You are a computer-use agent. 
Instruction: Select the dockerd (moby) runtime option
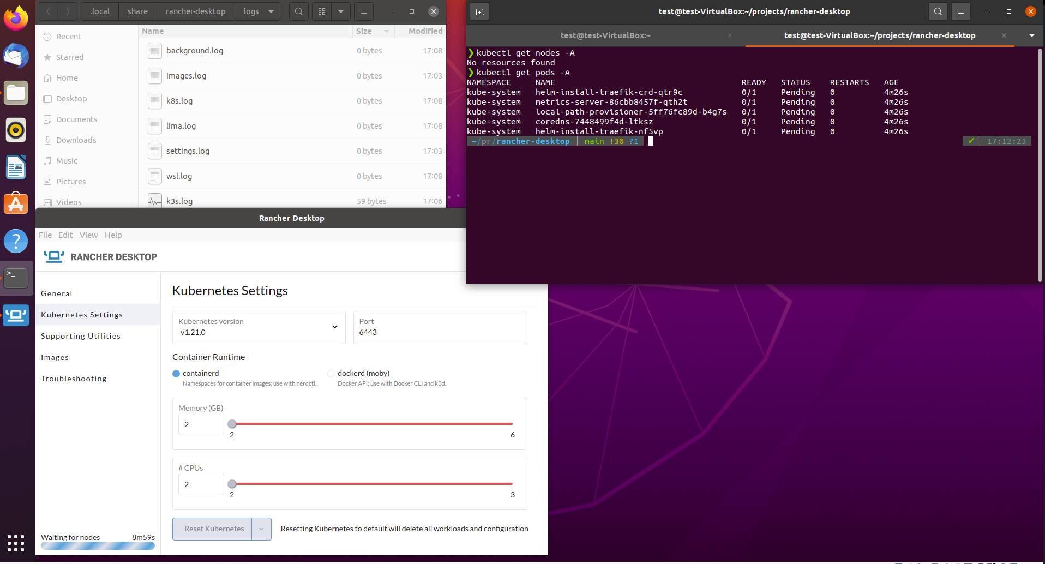point(331,374)
